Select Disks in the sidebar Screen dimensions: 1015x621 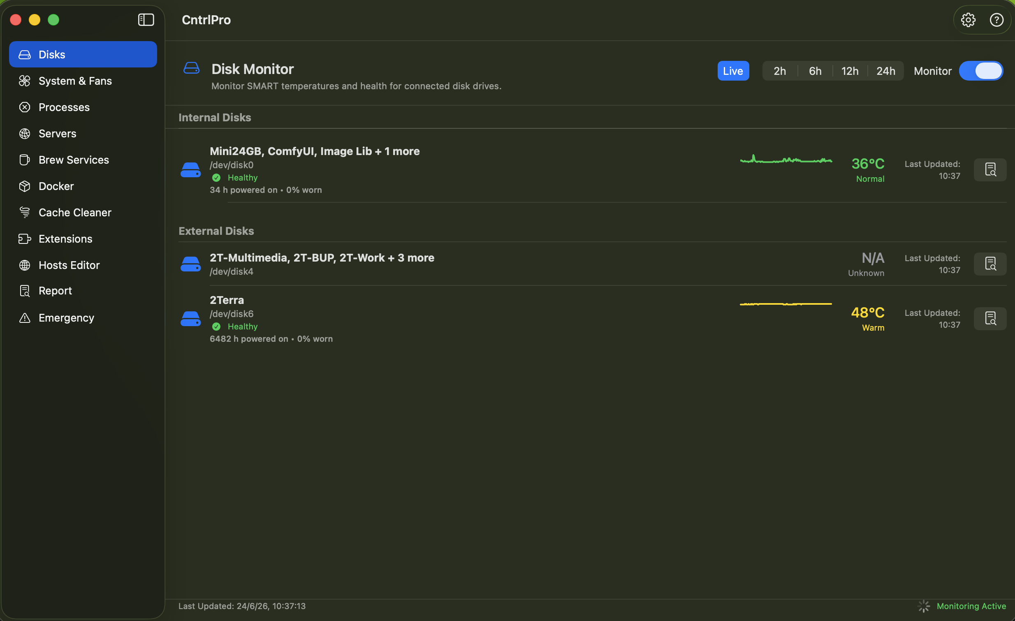83,54
